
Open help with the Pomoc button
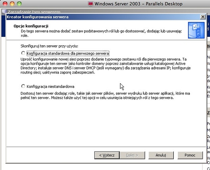click(x=190, y=155)
